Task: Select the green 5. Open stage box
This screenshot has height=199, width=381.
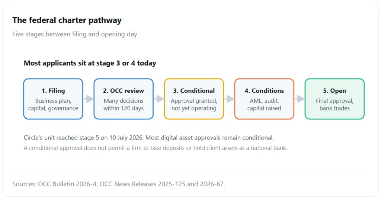Action: pyautogui.click(x=334, y=99)
